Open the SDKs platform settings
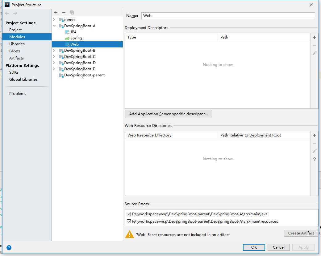Image resolution: width=321 pixels, height=256 pixels. [27, 72]
